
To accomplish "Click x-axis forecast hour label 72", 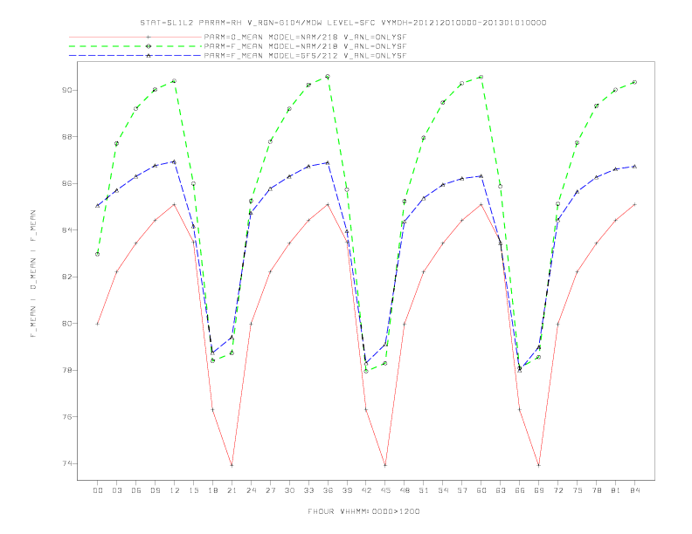I will pyautogui.click(x=558, y=490).
